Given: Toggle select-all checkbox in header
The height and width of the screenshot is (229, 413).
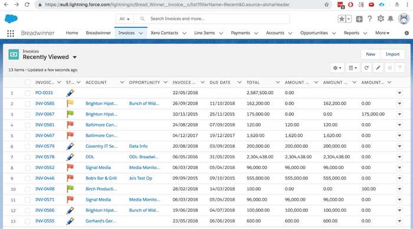Looking at the screenshot, I should coord(27,82).
